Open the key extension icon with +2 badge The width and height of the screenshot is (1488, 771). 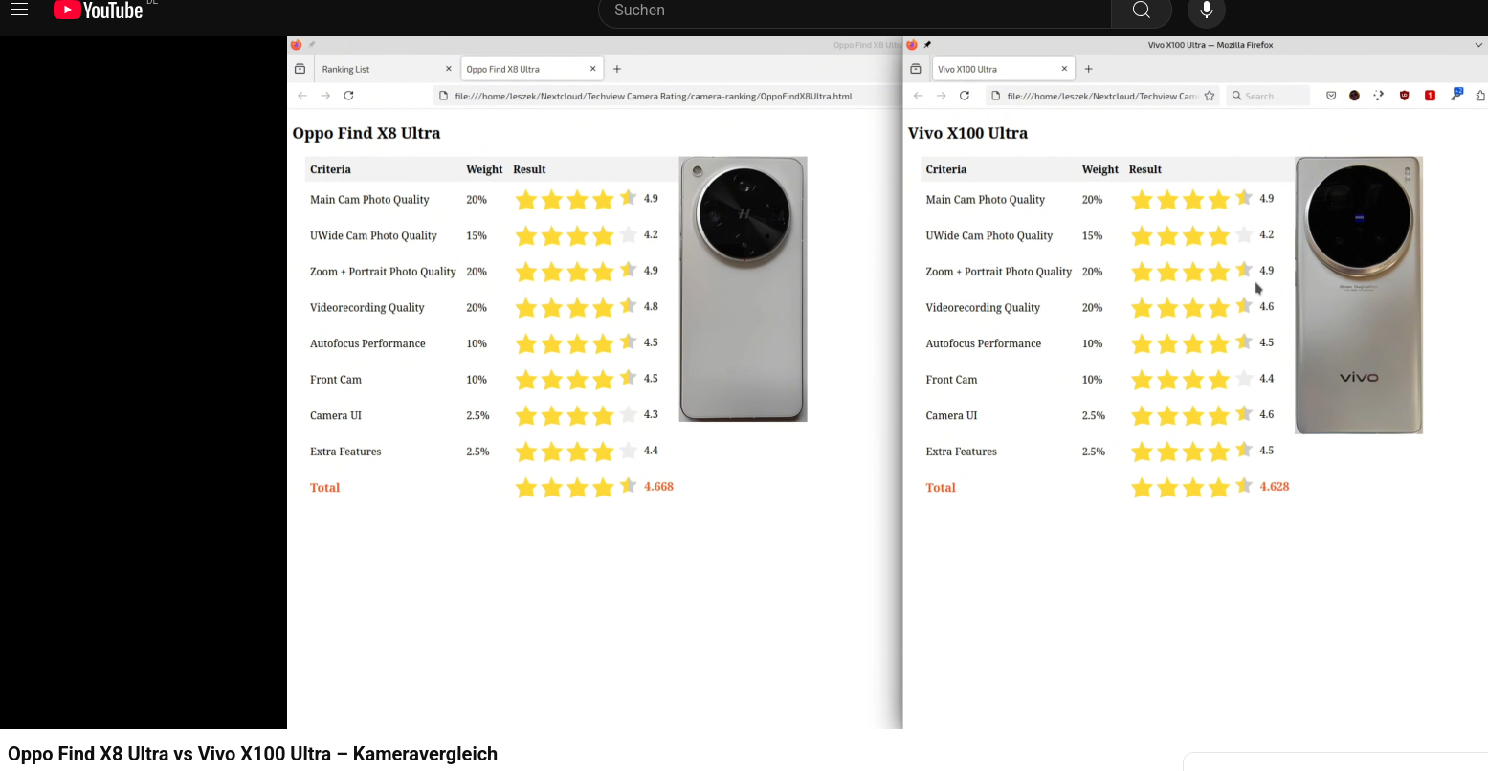point(1456,94)
